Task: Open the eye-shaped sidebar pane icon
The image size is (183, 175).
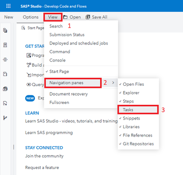Action: pos(5,60)
